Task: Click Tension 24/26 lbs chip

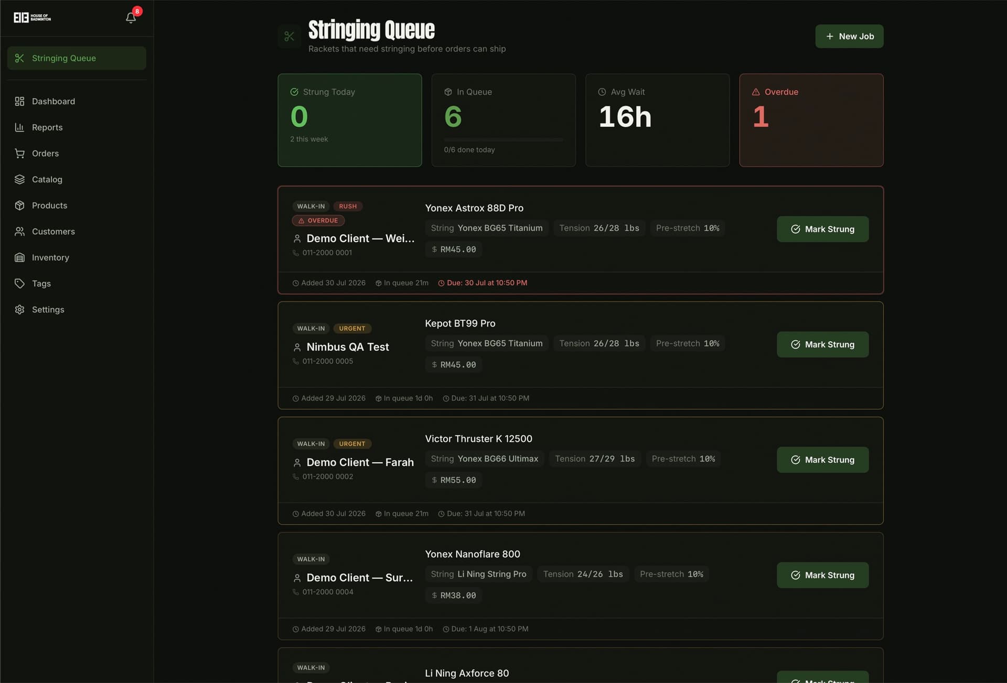Action: point(583,574)
